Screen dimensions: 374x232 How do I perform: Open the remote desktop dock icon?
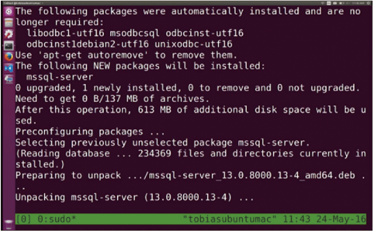tap(9, 79)
